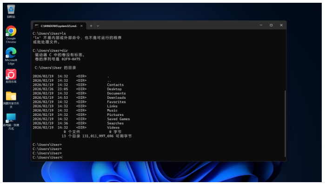Click the Links directory entry
Image resolution: width=325 pixels, height=184 pixels.
pyautogui.click(x=112, y=106)
